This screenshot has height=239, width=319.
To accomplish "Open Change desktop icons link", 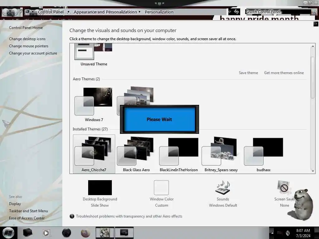I will click(x=27, y=39).
